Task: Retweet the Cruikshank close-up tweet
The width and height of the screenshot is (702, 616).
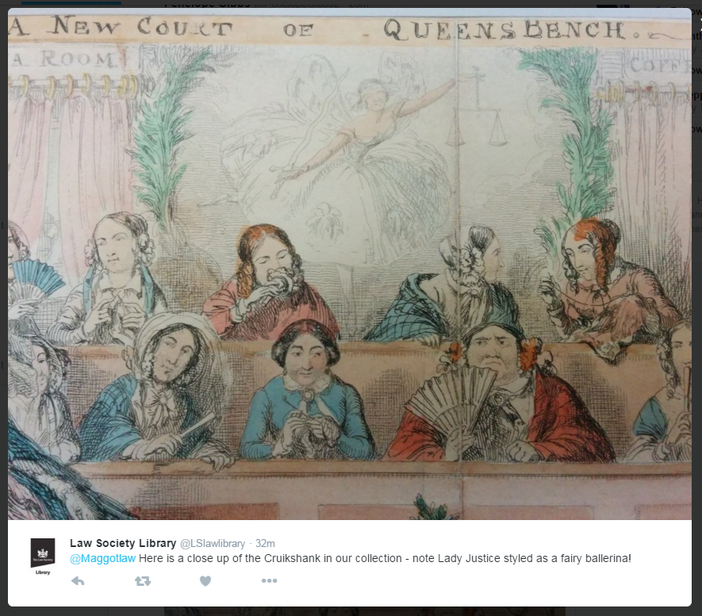Action: click(143, 581)
